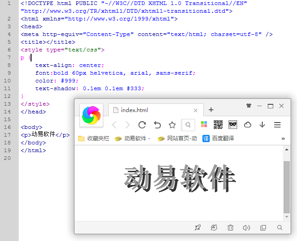Open the status bar zoom magnifier
Viewport: 297px width, 241px height.
coord(280,227)
